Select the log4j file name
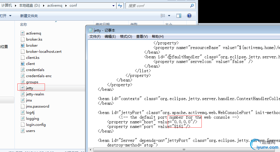This screenshot has height=152, width=280. tap(30, 113)
